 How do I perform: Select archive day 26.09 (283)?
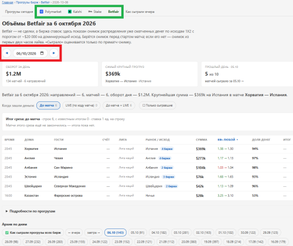click(x=55, y=242)
